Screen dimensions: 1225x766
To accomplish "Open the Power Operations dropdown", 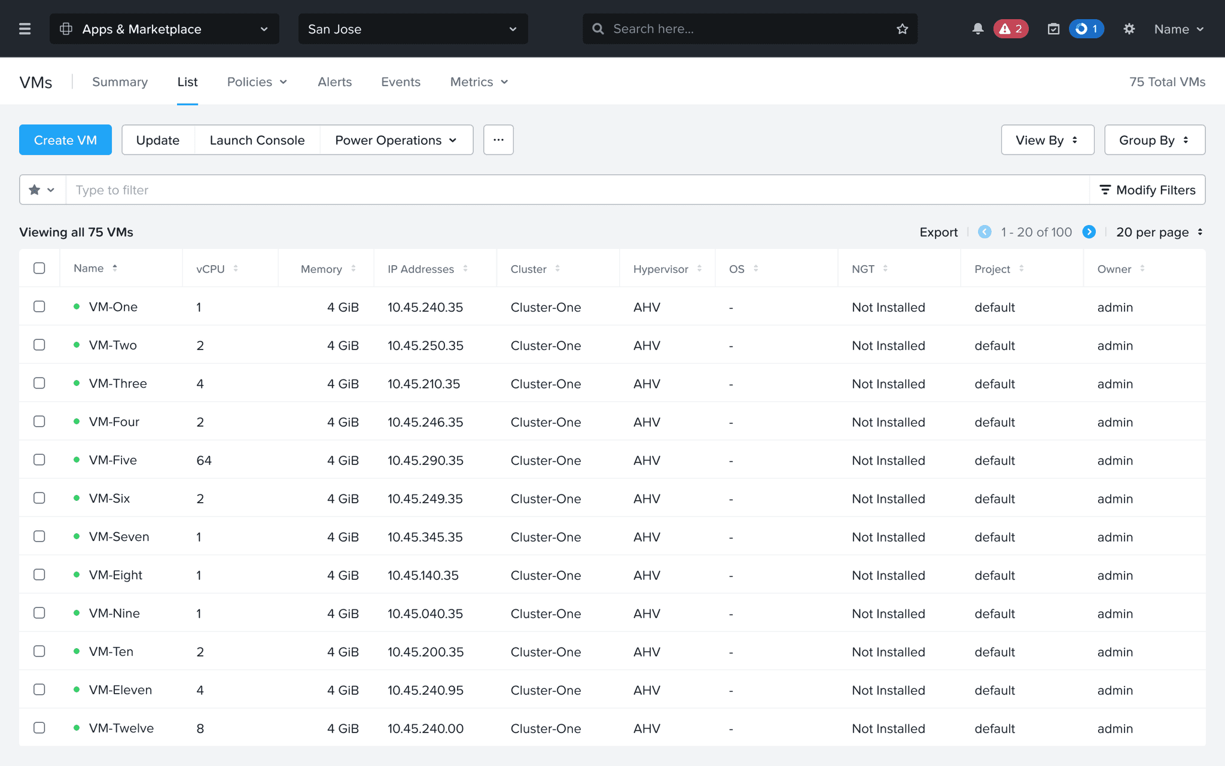I will click(396, 139).
